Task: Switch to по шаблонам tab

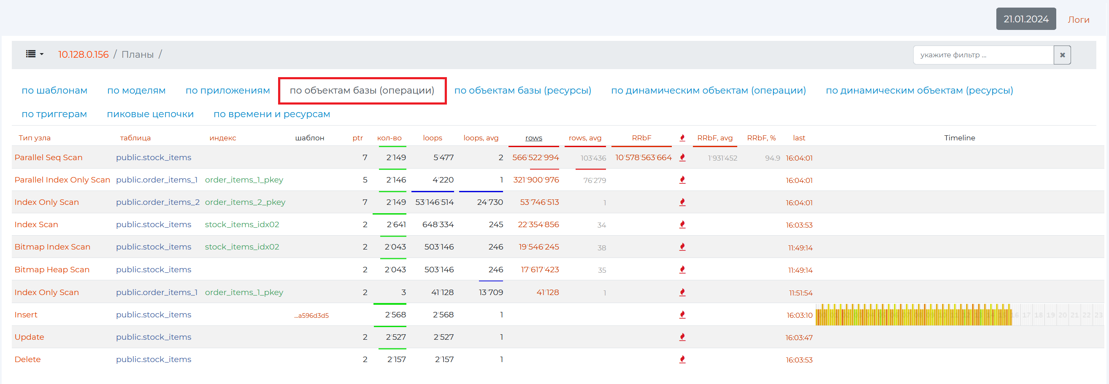Action: point(55,90)
